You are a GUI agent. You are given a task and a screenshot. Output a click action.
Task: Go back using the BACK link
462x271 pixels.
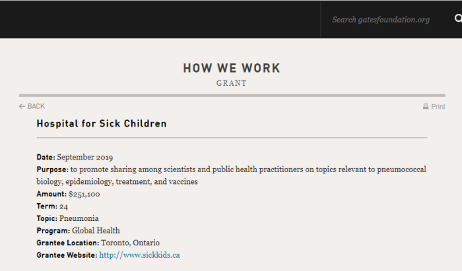tap(32, 106)
